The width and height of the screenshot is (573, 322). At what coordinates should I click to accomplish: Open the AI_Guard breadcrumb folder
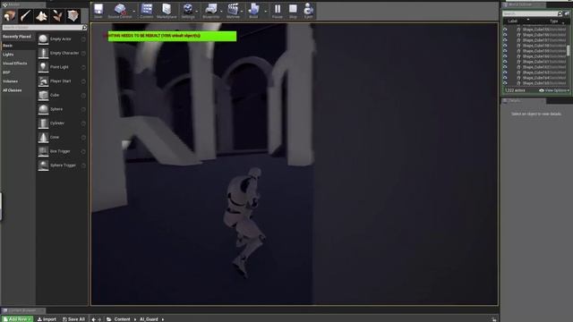pos(149,319)
